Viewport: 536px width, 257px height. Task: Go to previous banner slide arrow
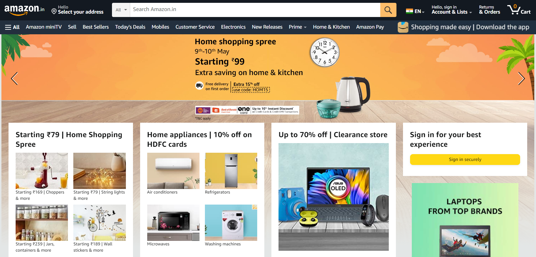tap(14, 78)
